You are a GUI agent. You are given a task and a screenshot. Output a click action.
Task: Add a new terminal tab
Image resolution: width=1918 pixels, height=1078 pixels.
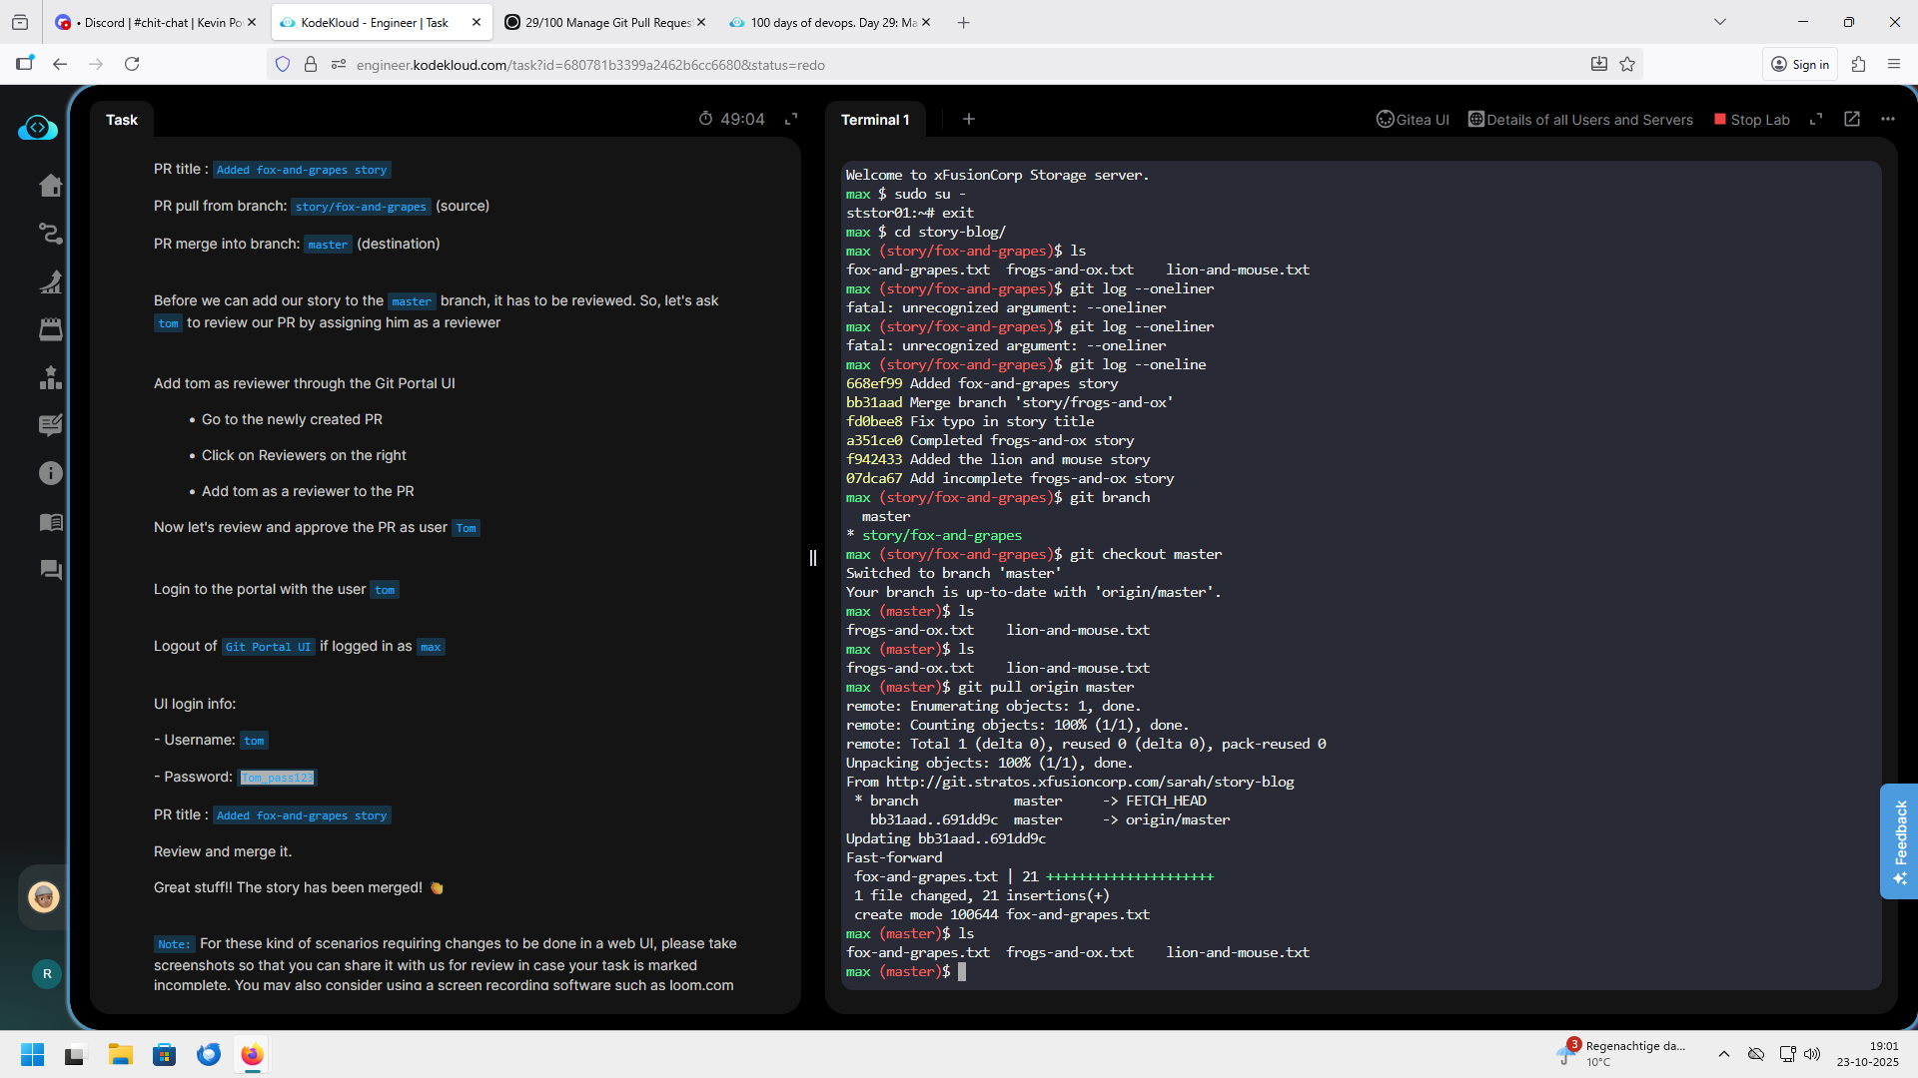pos(968,119)
